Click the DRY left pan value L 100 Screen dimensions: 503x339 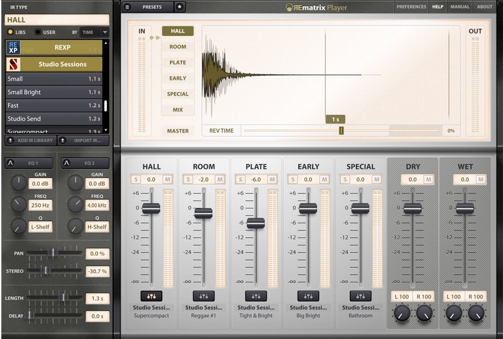click(402, 297)
